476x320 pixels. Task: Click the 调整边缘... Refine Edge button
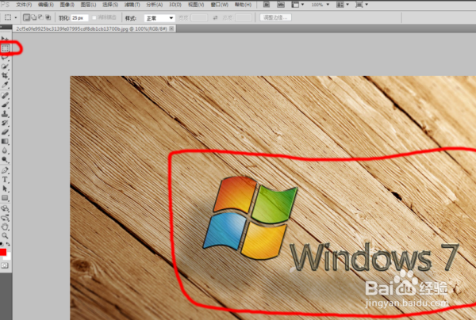[275, 17]
